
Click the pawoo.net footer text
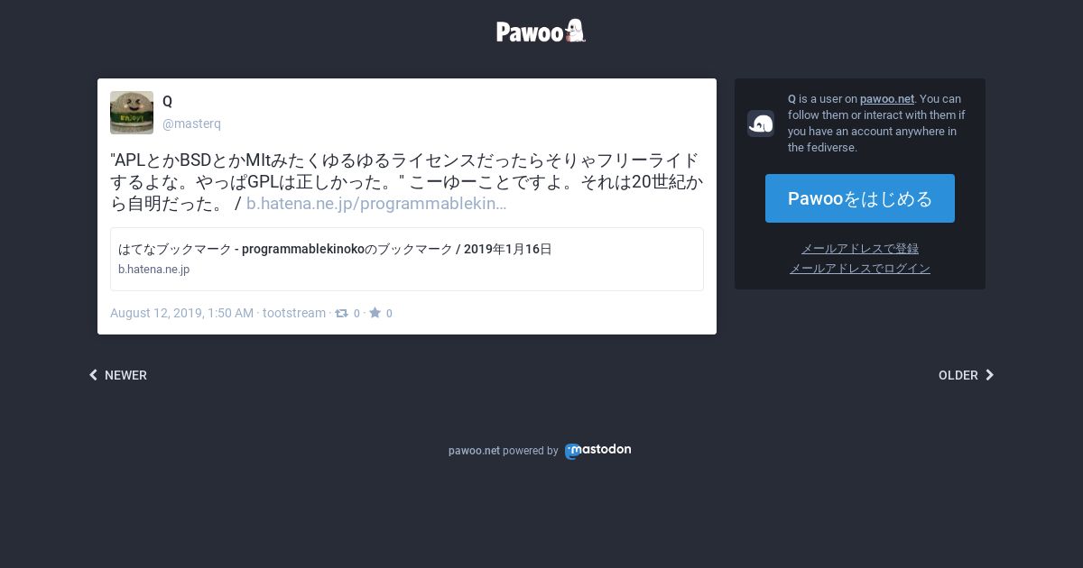pyautogui.click(x=474, y=451)
